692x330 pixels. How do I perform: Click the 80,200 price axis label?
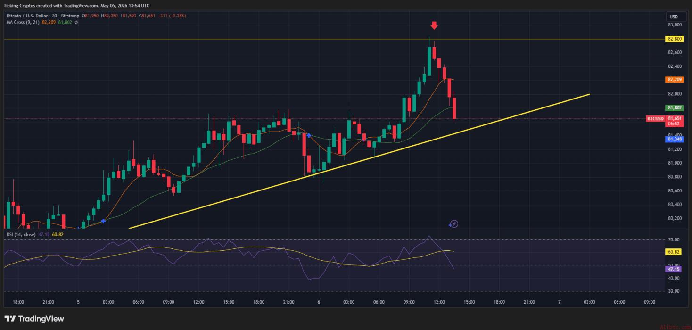pyautogui.click(x=675, y=218)
